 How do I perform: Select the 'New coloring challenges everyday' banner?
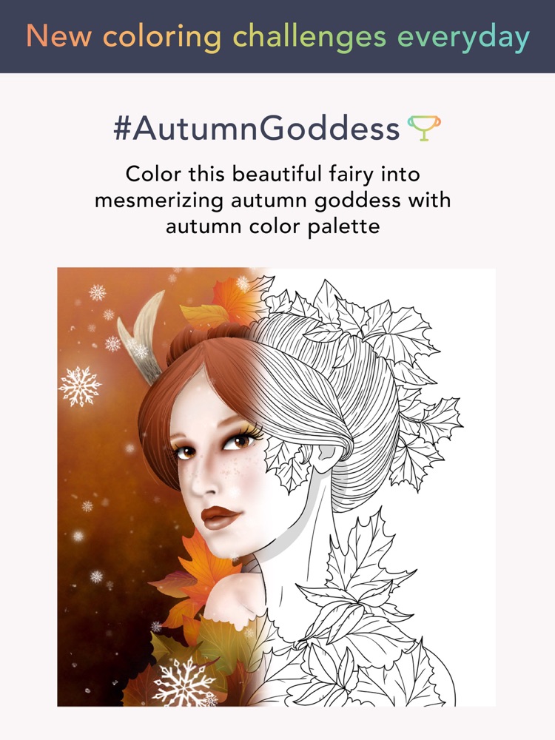click(277, 36)
